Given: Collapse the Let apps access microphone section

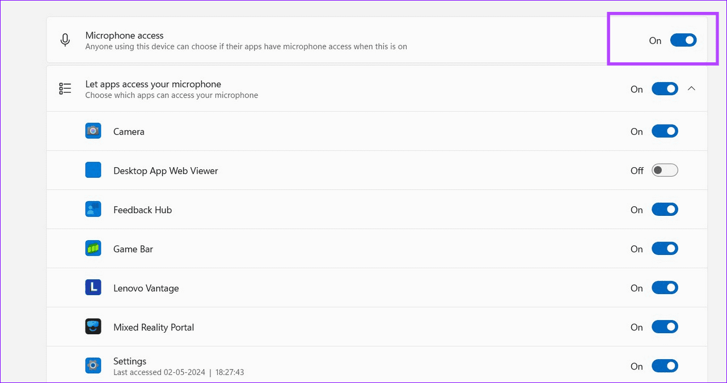Looking at the screenshot, I should [x=691, y=88].
